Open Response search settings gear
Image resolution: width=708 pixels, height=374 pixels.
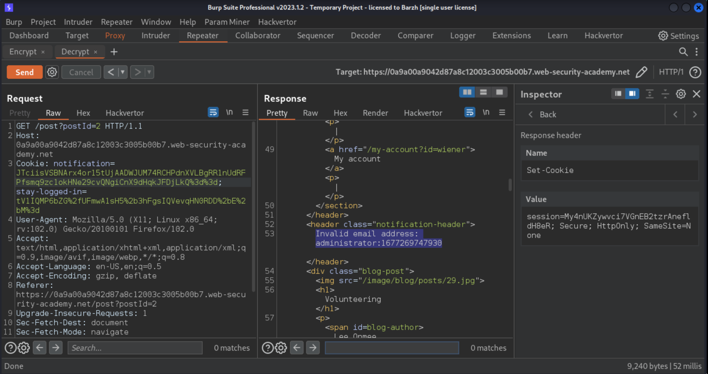[281, 348]
